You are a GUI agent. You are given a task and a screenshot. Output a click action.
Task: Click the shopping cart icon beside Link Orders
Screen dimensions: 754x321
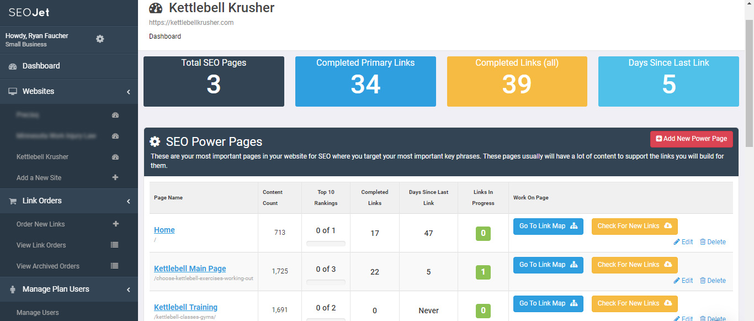point(13,201)
